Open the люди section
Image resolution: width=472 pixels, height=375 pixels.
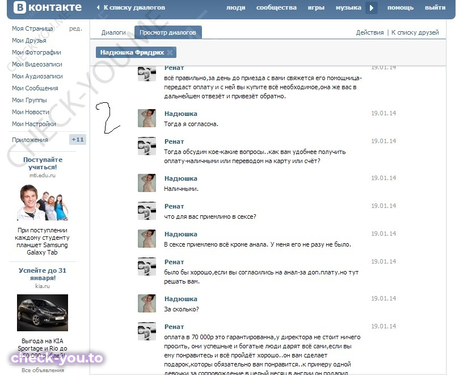(x=235, y=7)
